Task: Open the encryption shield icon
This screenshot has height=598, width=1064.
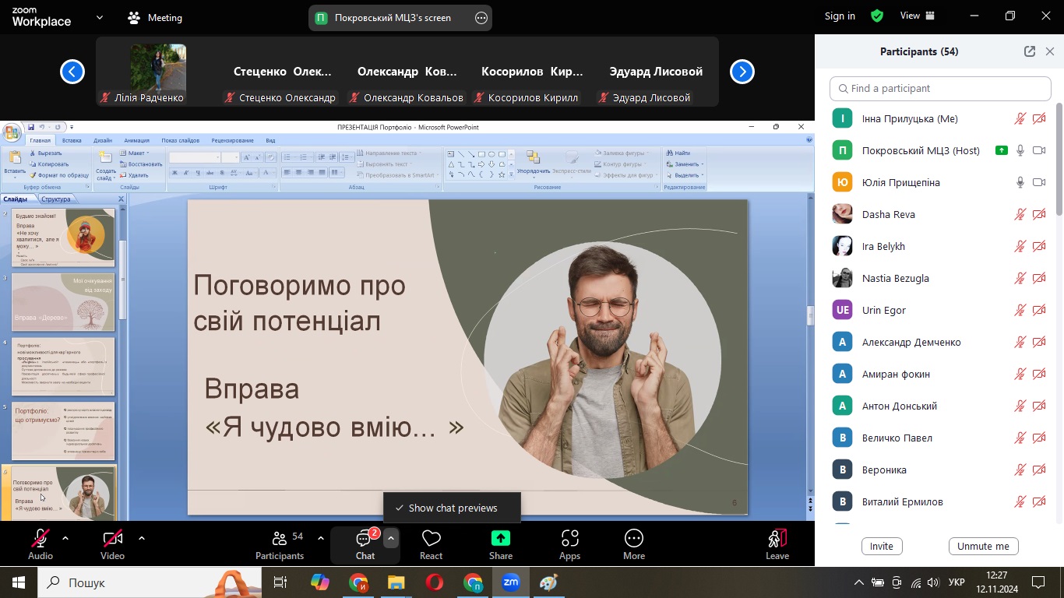Action: [877, 16]
